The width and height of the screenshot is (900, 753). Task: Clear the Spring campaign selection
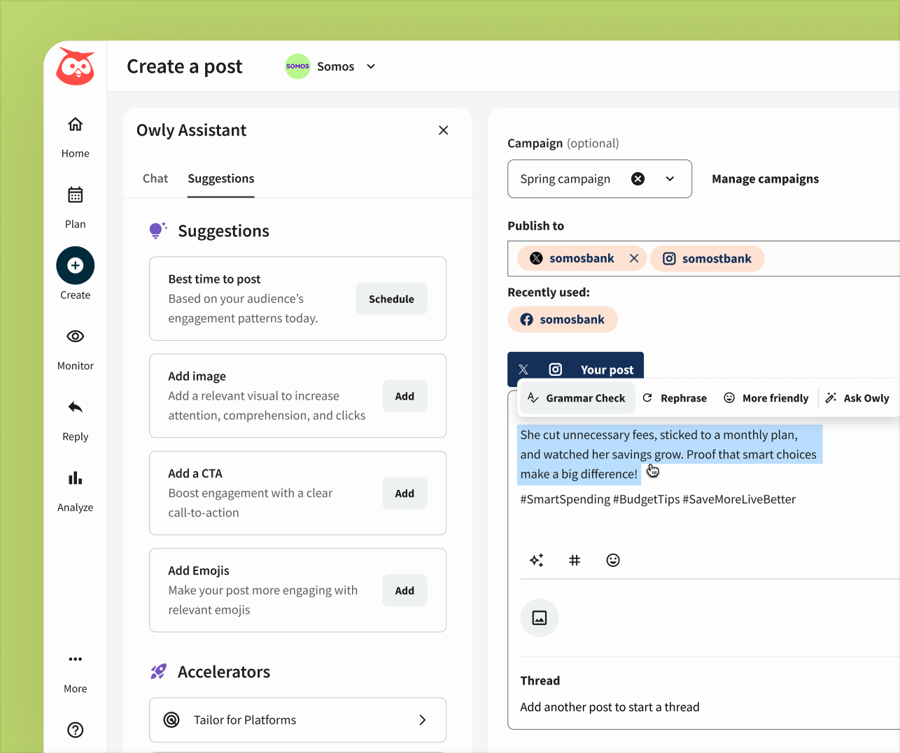pyautogui.click(x=638, y=179)
